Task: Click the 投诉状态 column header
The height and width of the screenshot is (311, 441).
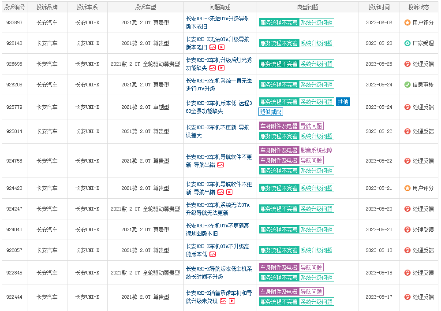Action: tap(419, 7)
